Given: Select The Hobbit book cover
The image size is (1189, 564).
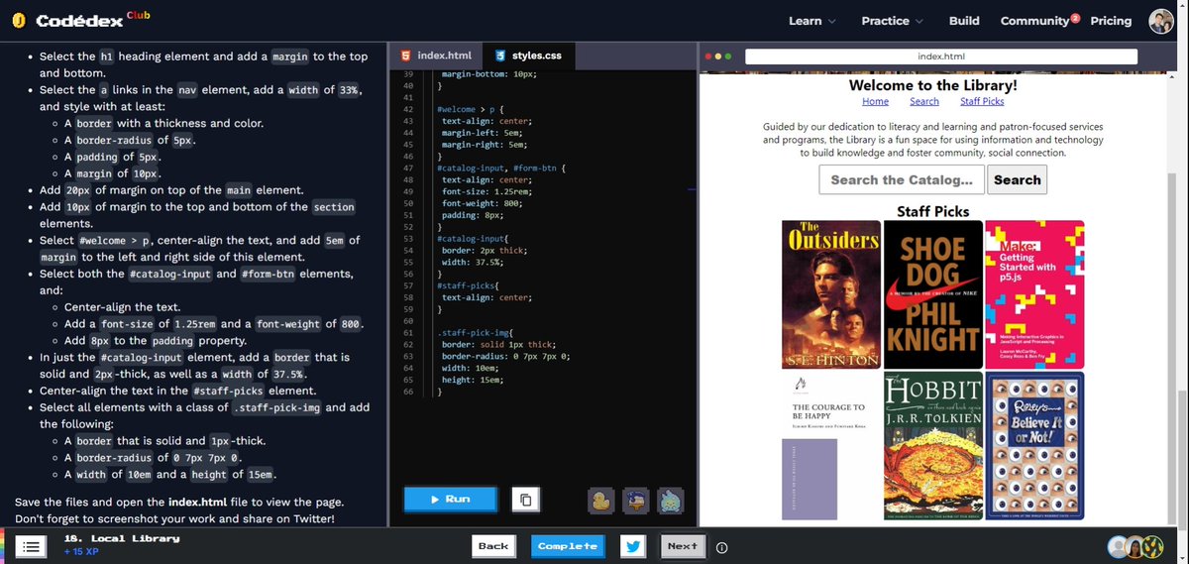Looking at the screenshot, I should tap(932, 446).
